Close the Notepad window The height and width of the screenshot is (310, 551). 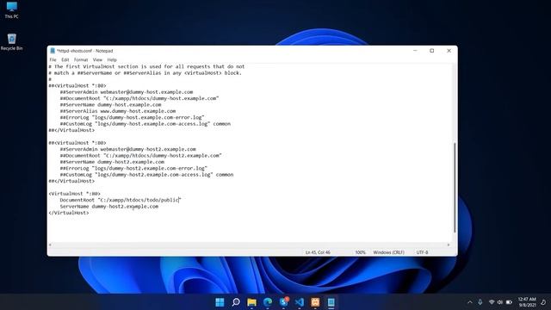pos(449,51)
